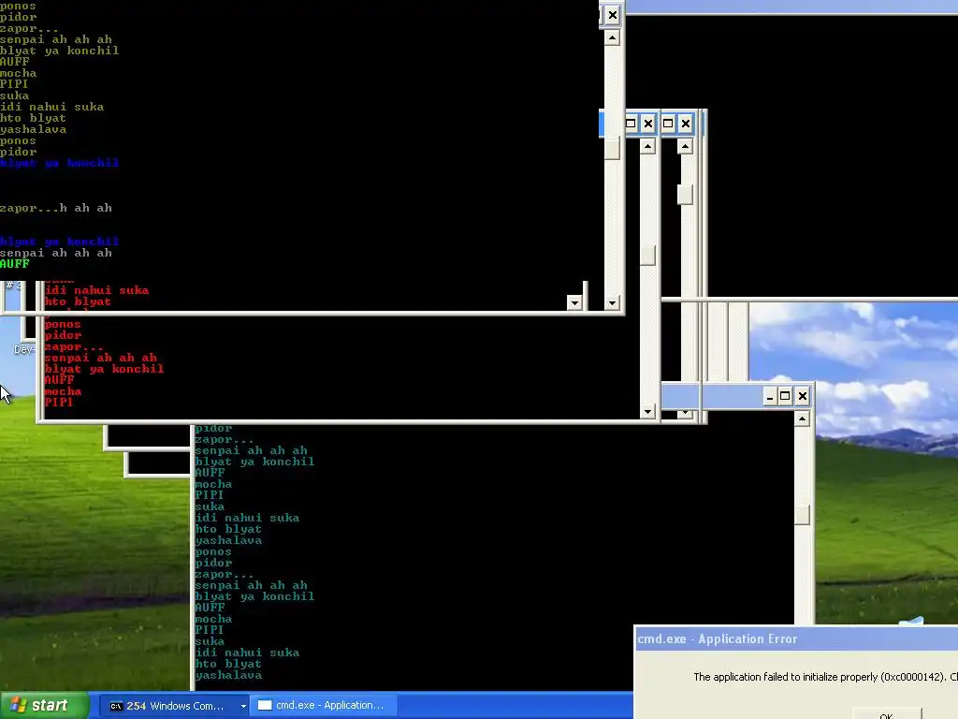Minimize the teal-text console window
The height and width of the screenshot is (719, 958).
[770, 396]
